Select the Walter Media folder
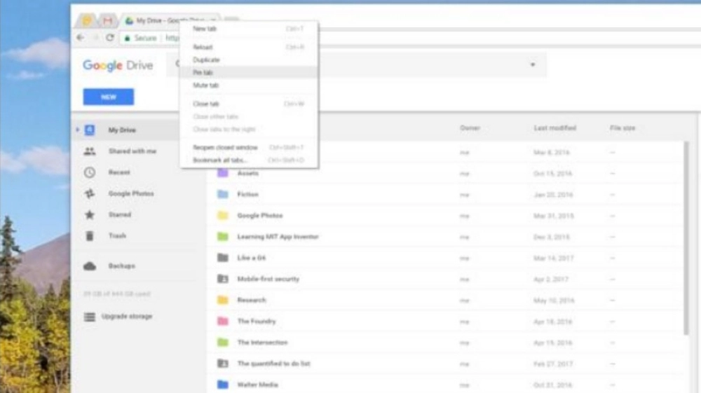This screenshot has width=701, height=393. pos(257,385)
